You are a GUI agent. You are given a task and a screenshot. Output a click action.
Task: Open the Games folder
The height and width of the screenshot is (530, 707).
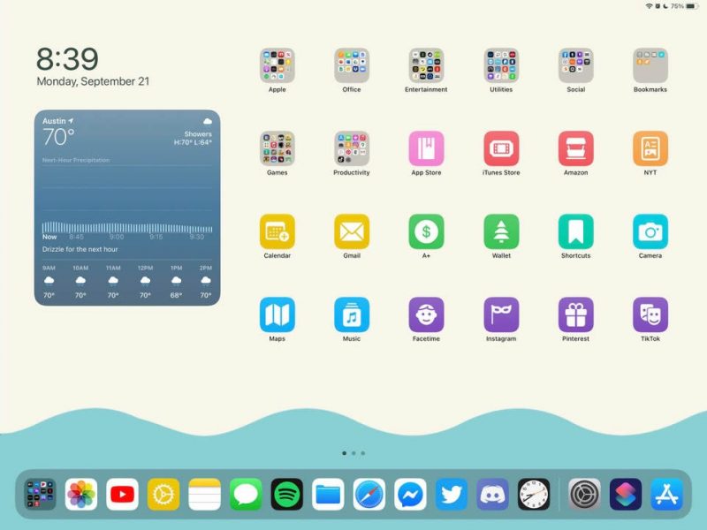point(277,149)
